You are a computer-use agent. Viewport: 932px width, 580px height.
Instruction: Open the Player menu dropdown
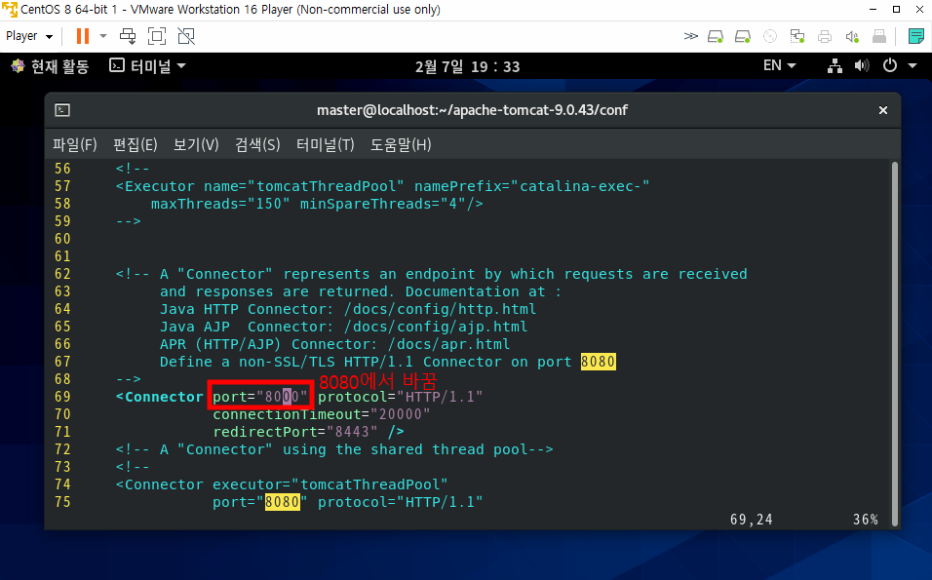tap(29, 36)
